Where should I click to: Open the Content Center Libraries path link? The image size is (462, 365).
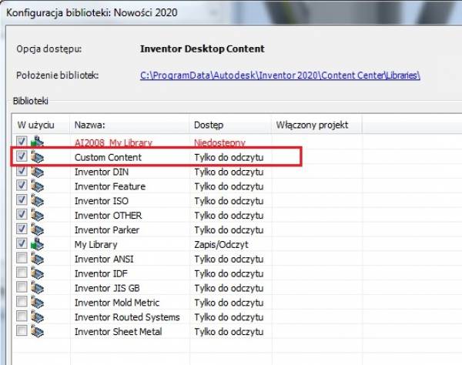click(x=280, y=75)
